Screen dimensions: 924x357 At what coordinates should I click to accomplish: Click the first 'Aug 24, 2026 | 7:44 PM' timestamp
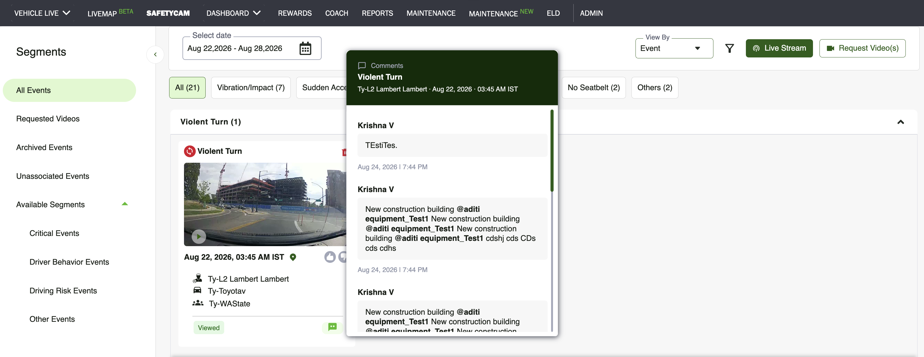coord(392,167)
